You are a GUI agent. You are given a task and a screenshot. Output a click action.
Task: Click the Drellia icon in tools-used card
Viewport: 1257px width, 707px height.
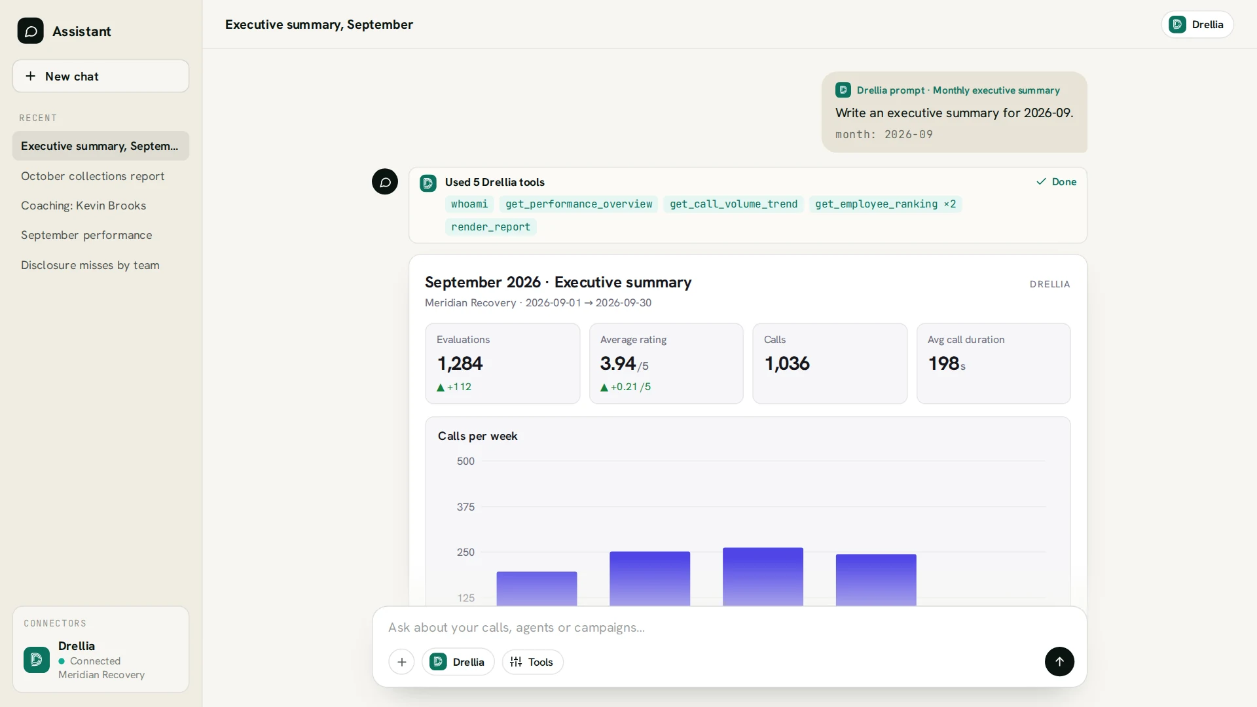coord(428,183)
